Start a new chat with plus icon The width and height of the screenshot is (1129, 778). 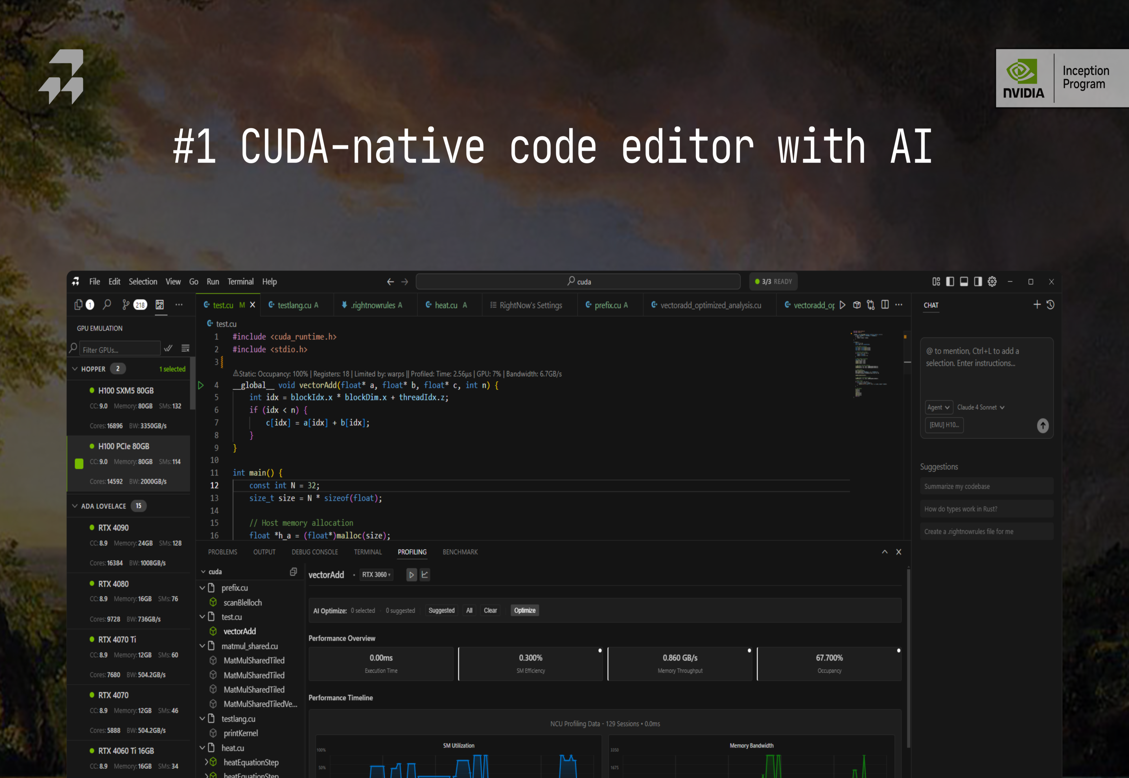pyautogui.click(x=1037, y=305)
